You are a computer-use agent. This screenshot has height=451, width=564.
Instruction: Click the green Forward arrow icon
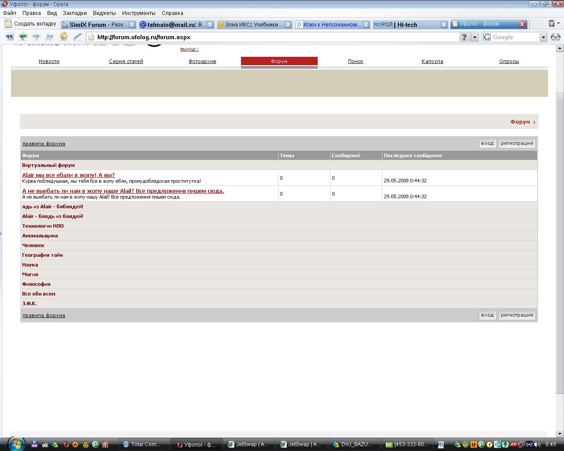(x=36, y=37)
